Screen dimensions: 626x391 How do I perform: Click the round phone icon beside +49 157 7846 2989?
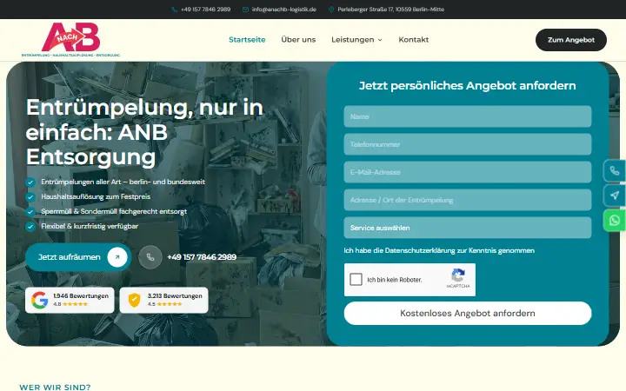click(150, 257)
